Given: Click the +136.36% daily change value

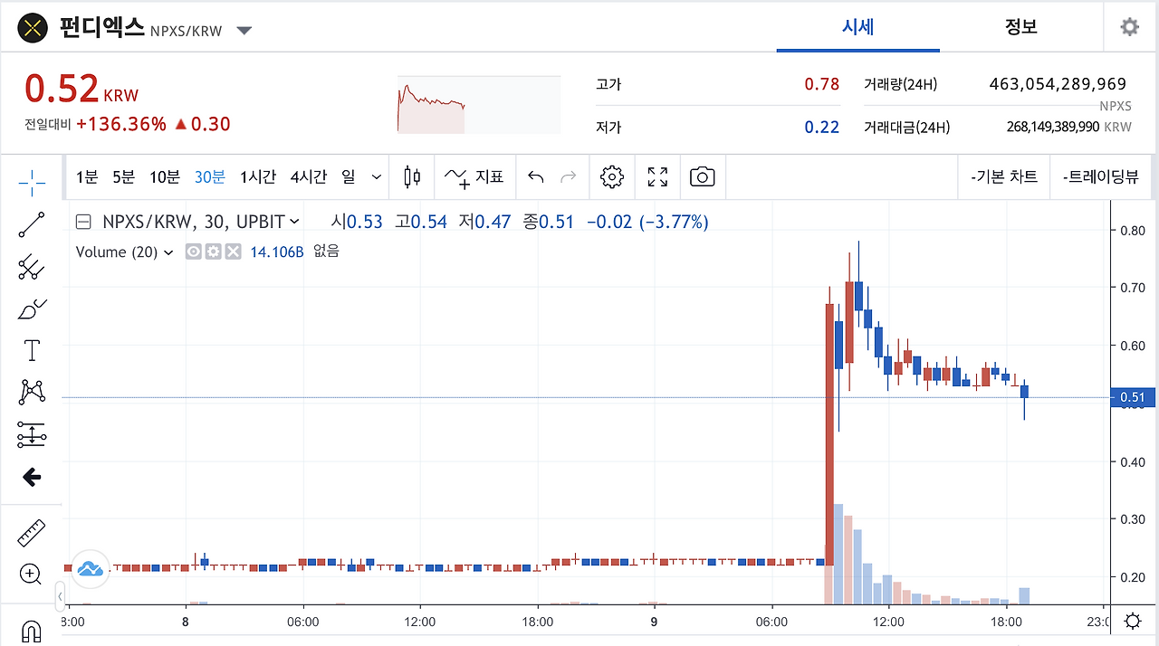Looking at the screenshot, I should coord(121,125).
